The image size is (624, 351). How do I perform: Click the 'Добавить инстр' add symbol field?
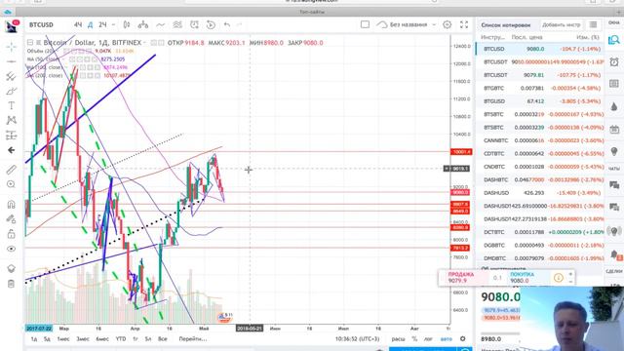[562, 24]
